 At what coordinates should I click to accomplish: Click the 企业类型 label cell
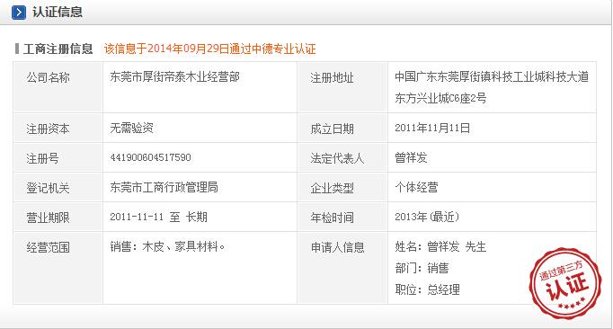pyautogui.click(x=342, y=188)
